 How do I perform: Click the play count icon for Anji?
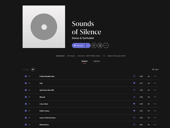pyautogui.click(x=149, y=83)
